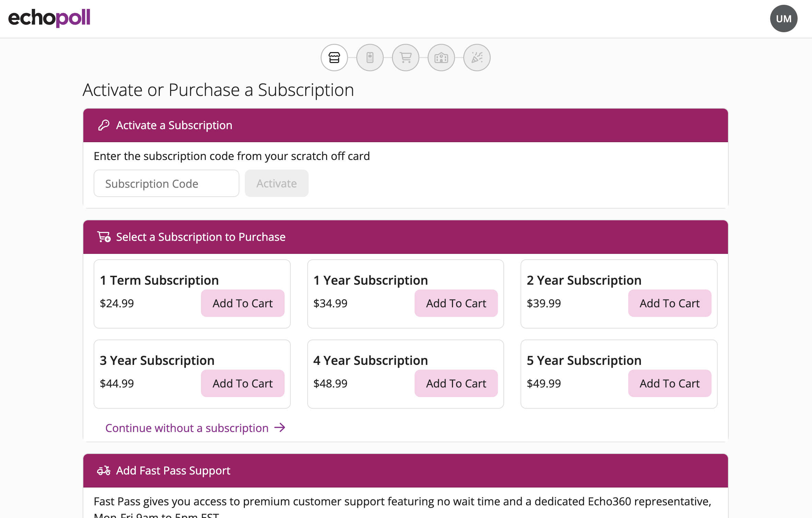Click the Activate button for subscription code
Viewport: 812px width, 518px height.
pos(276,183)
